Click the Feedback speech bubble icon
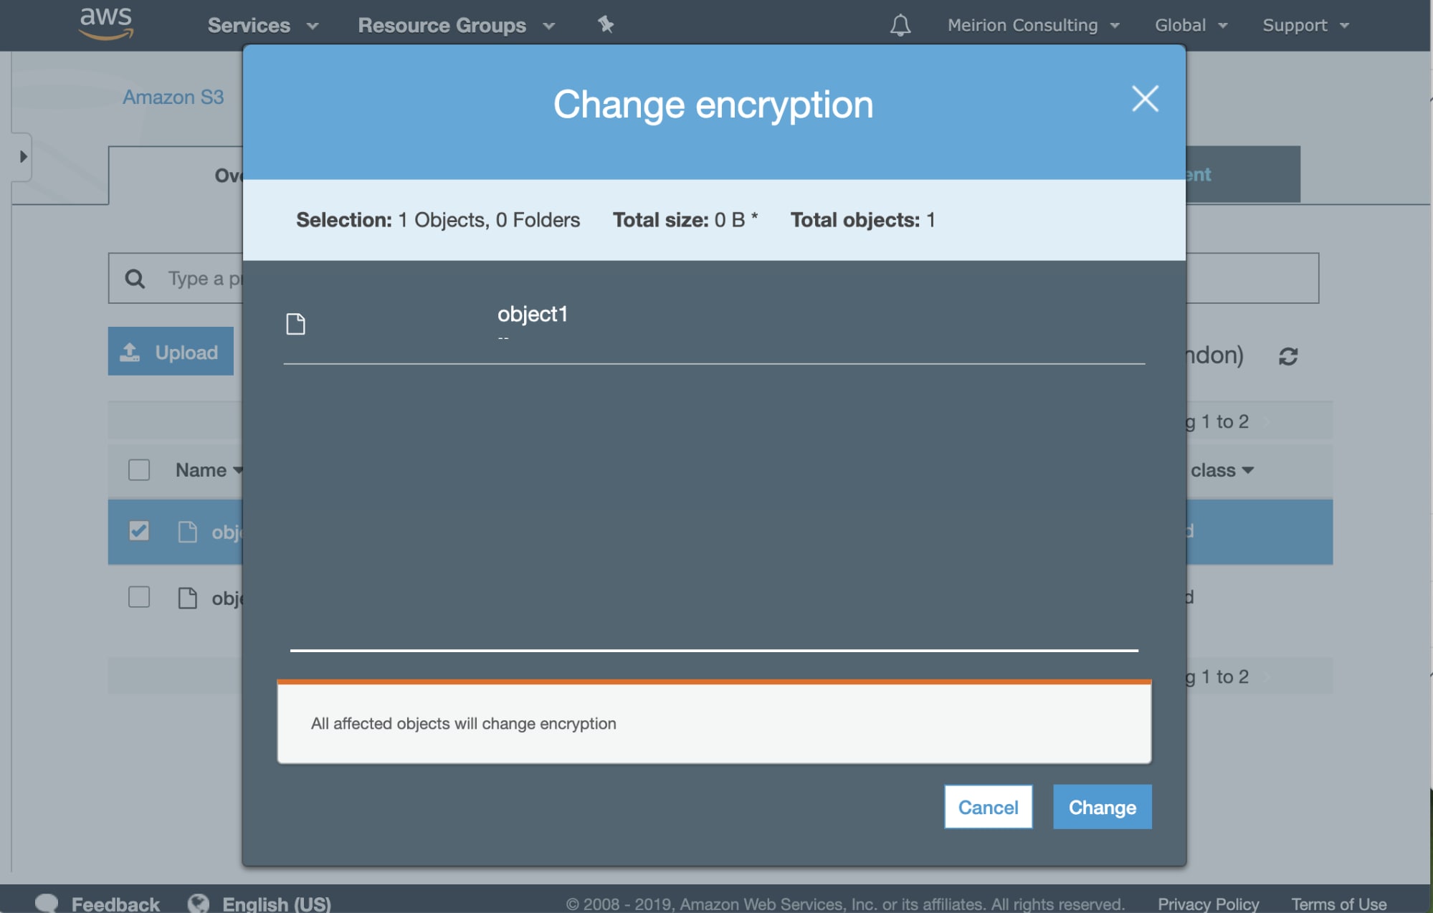 click(47, 903)
